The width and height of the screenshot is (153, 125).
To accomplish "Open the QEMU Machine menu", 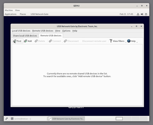I will coord(9,10).
